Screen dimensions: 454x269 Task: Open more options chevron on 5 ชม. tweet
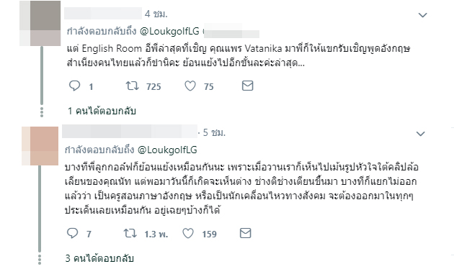[420, 134]
